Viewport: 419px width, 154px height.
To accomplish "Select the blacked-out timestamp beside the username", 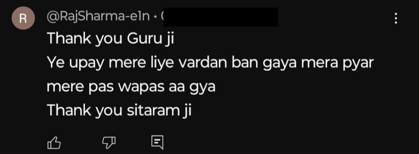I will click(220, 17).
